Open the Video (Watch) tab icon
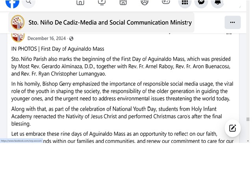This screenshot has height=176, width=252. [102, 3]
